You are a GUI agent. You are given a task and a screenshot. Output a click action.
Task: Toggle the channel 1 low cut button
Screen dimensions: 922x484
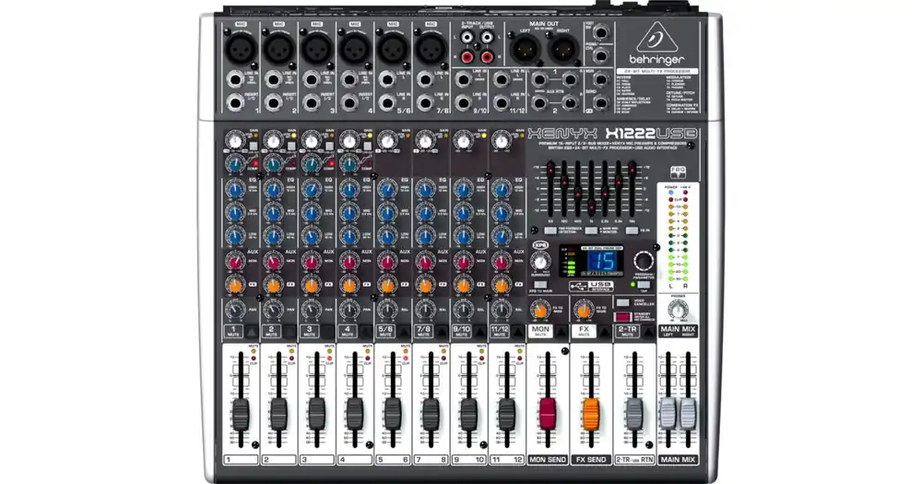tap(254, 146)
